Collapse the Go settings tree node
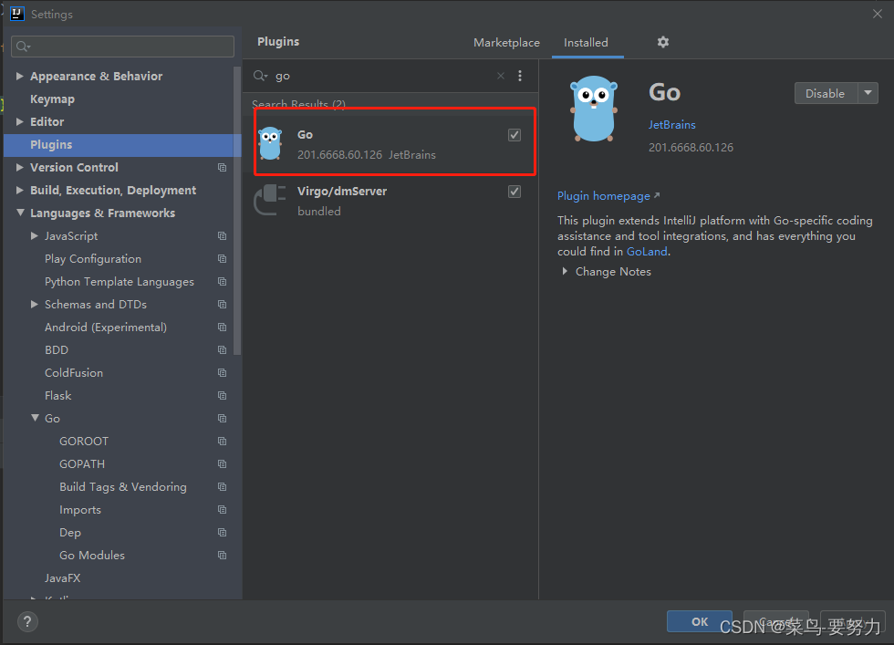894x645 pixels. 35,418
